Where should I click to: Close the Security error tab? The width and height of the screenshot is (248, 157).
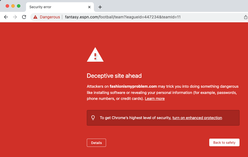click(x=89, y=7)
